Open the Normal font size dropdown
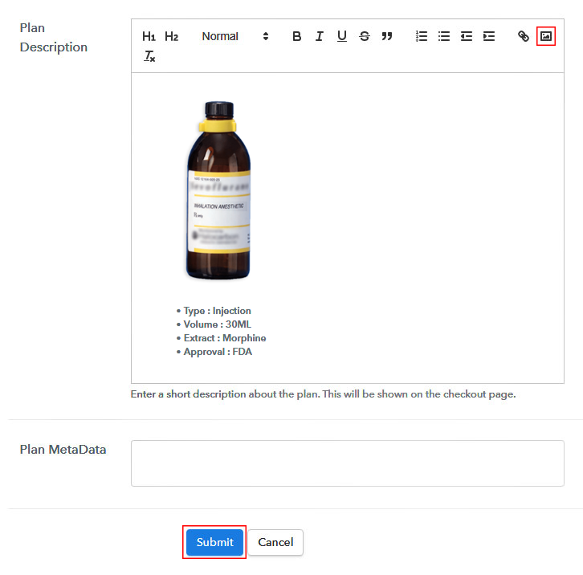583x575 pixels. pos(235,36)
